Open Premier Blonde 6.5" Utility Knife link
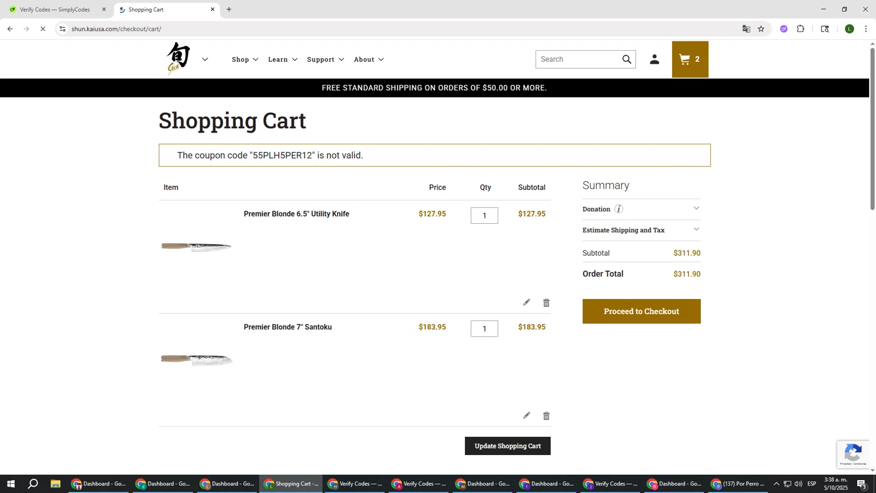Image resolution: width=876 pixels, height=493 pixels. [296, 214]
